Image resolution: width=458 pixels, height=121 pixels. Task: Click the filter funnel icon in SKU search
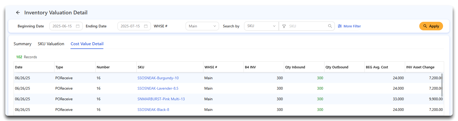[284, 26]
